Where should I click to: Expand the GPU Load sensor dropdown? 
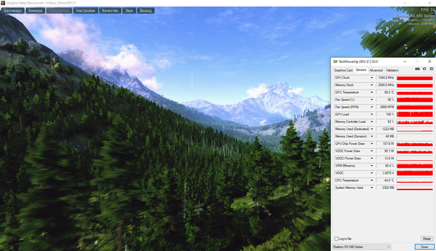371,114
